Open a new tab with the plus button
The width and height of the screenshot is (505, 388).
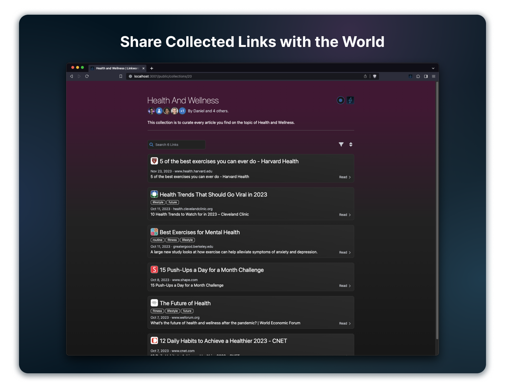pos(152,68)
